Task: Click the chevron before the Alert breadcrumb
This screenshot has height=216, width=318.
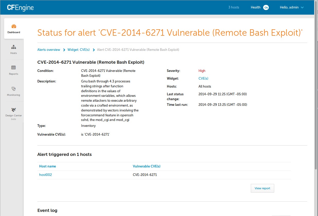Action: (x=94, y=50)
